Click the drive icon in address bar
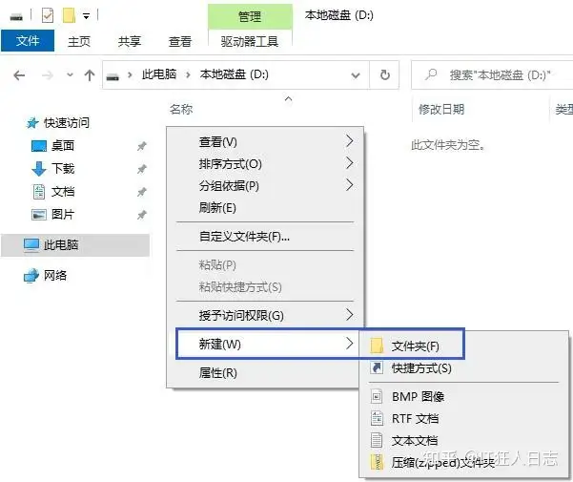The image size is (573, 482). coord(113,76)
